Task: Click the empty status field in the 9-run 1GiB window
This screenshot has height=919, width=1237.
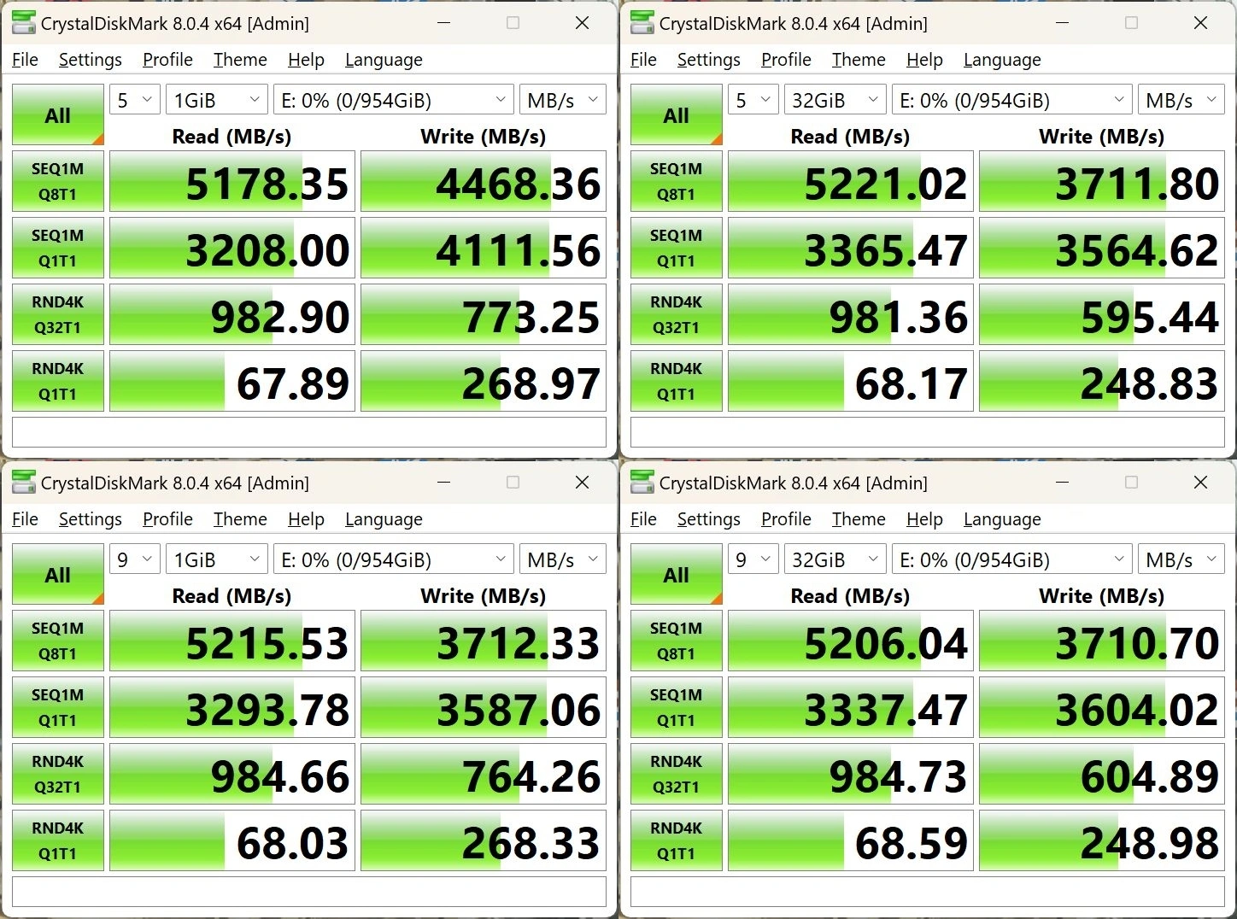Action: tap(309, 892)
